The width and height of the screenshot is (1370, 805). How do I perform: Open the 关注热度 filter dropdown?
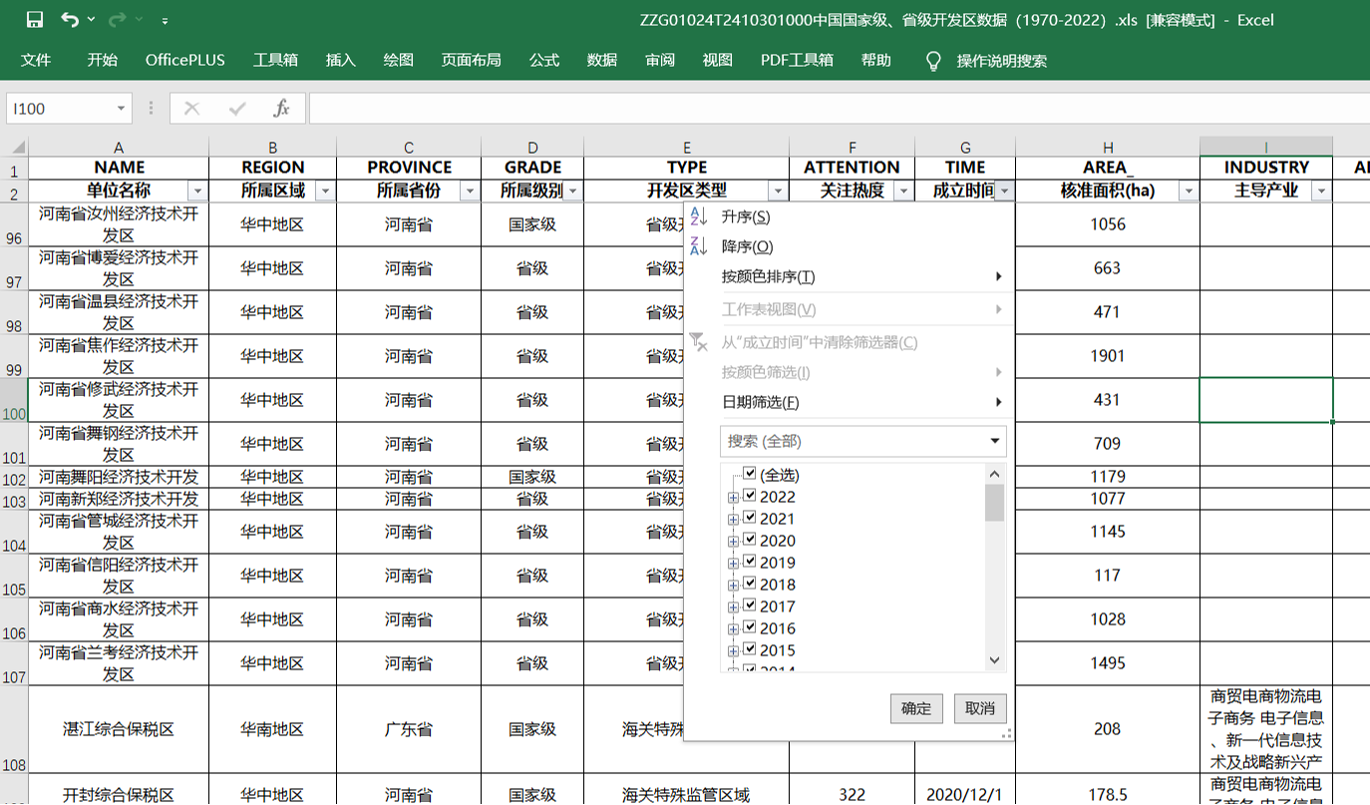point(903,191)
